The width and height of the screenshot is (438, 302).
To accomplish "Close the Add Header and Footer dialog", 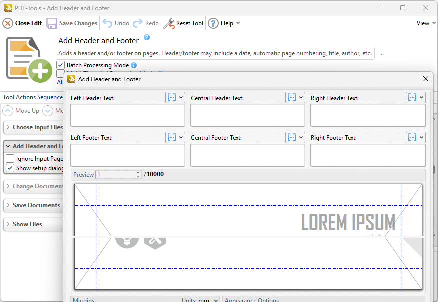I will (426, 79).
